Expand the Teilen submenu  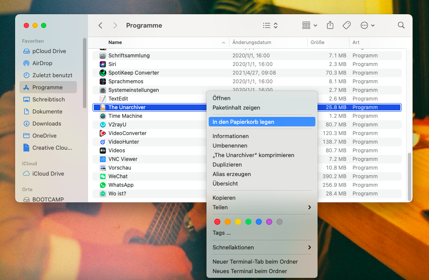tap(262, 208)
